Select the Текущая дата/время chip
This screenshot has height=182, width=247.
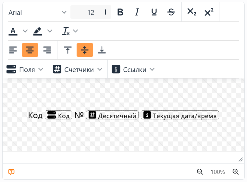180,115
